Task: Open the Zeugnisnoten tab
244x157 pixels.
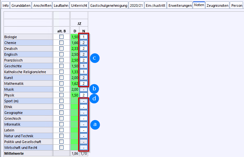Action: coord(217,6)
